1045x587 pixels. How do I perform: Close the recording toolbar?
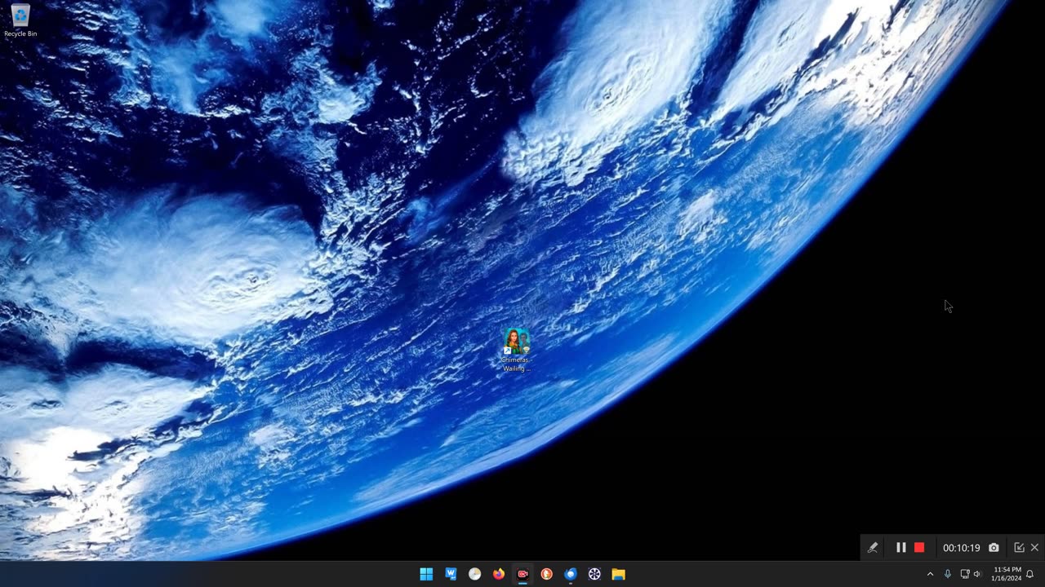1034,548
